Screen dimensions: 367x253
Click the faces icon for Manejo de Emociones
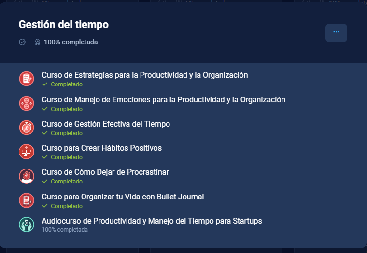click(27, 103)
